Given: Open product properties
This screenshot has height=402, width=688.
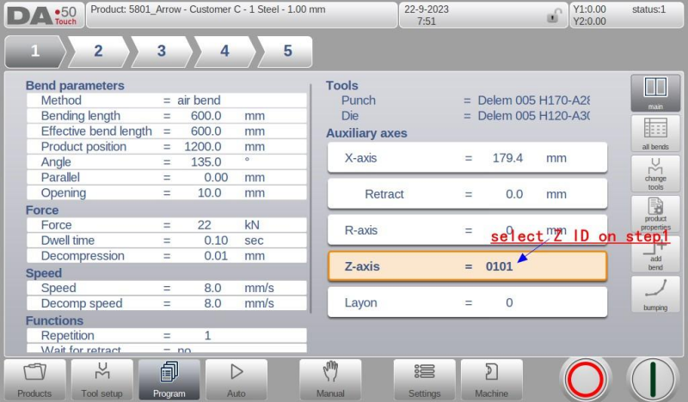Looking at the screenshot, I should pyautogui.click(x=655, y=214).
